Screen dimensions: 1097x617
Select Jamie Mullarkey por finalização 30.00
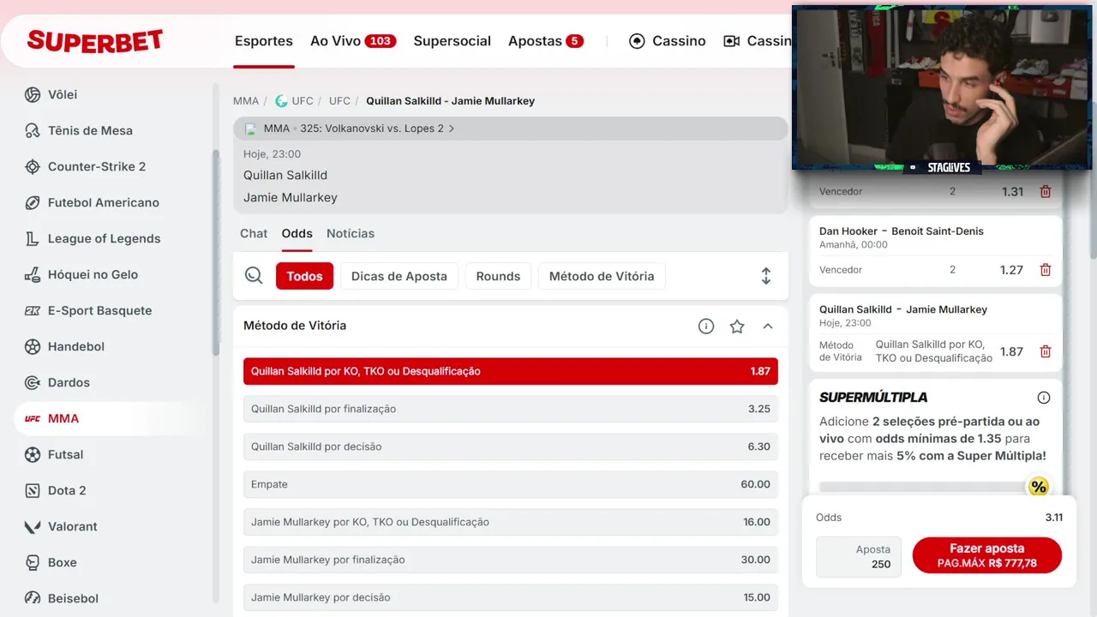pyautogui.click(x=511, y=560)
